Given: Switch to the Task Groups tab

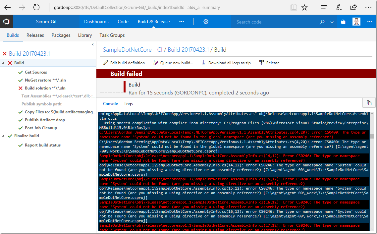Looking at the screenshot, I should coord(112,35).
